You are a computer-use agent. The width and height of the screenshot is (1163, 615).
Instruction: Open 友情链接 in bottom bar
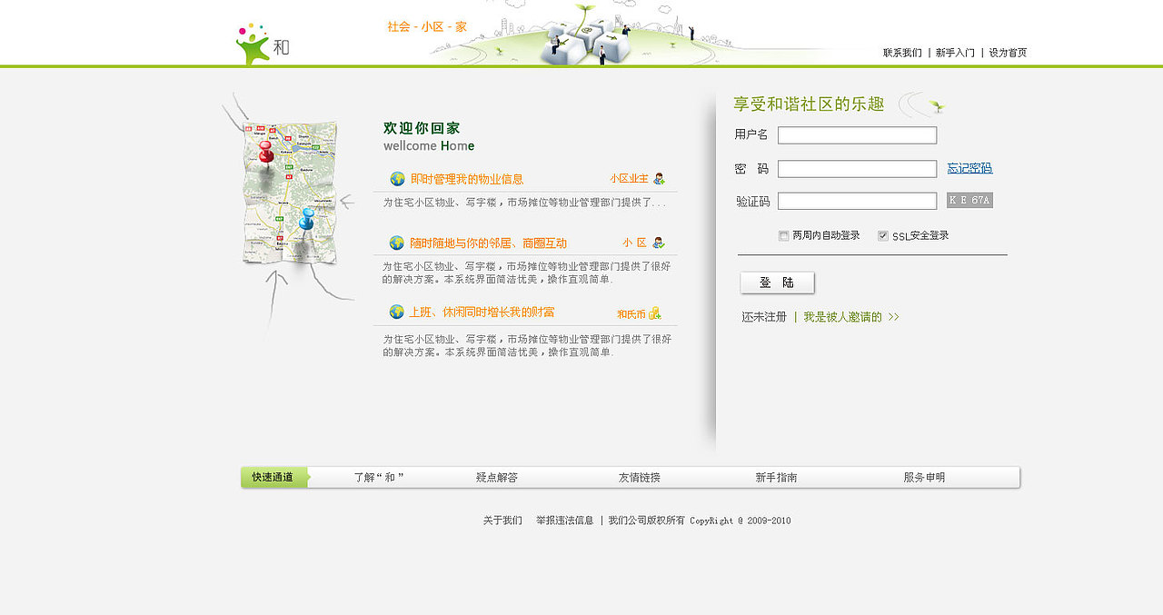[x=640, y=477]
